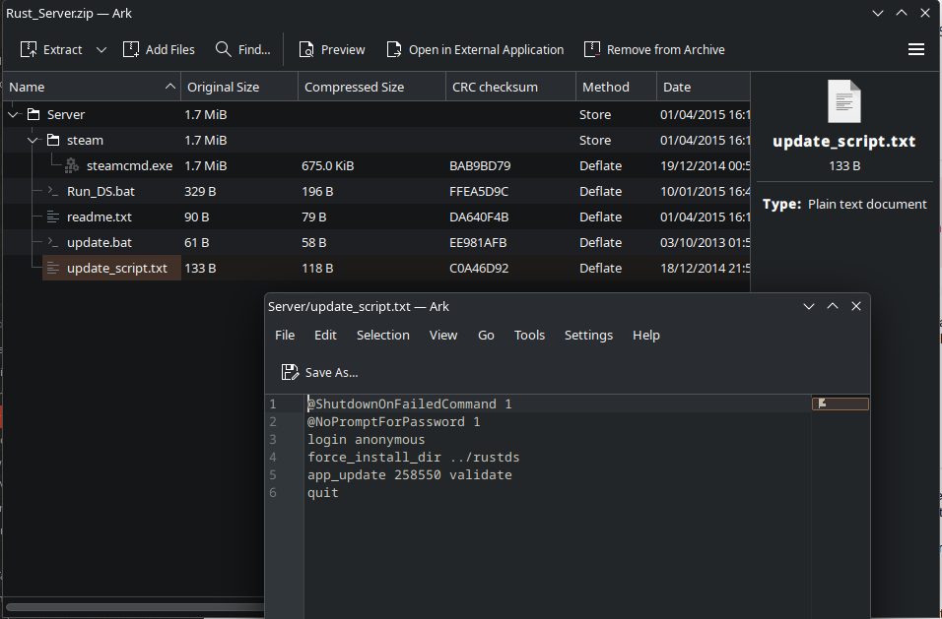Open the Edit menu in preview window
This screenshot has width=942, height=619.
coord(325,336)
